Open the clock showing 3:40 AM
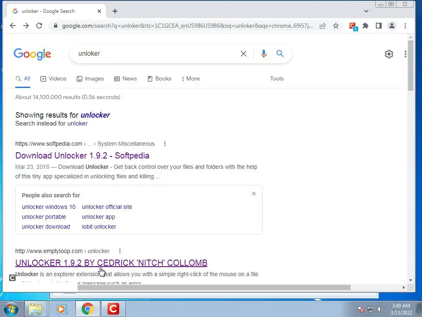This screenshot has height=317, width=422. (x=401, y=309)
